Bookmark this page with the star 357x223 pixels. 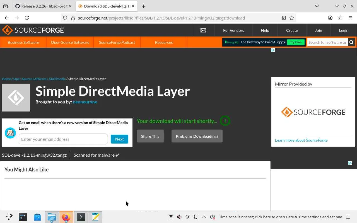[292, 18]
